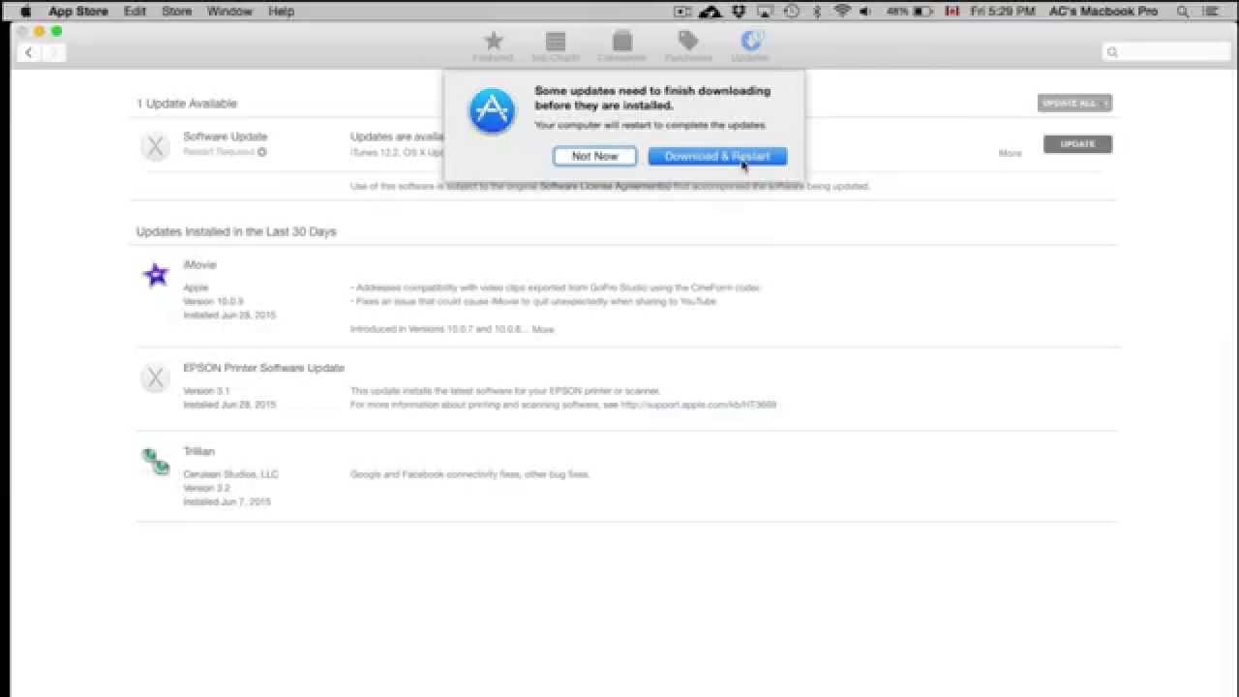Click the Download & Restart button
This screenshot has height=697, width=1239.
pyautogui.click(x=717, y=156)
